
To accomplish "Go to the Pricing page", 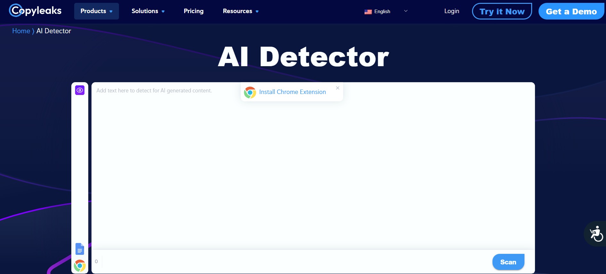I will tap(193, 11).
